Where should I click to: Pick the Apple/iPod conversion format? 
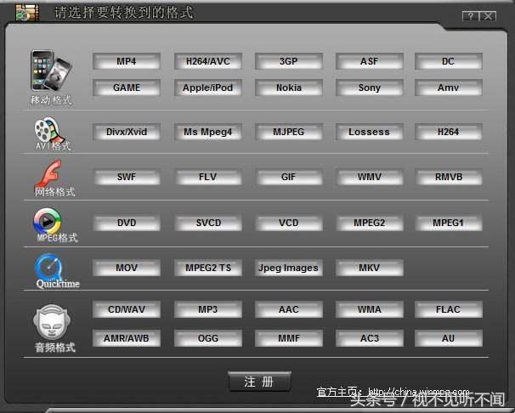(208, 88)
